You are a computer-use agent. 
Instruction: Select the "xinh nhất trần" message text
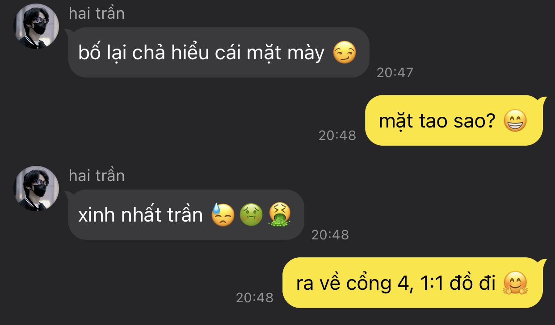point(140,215)
